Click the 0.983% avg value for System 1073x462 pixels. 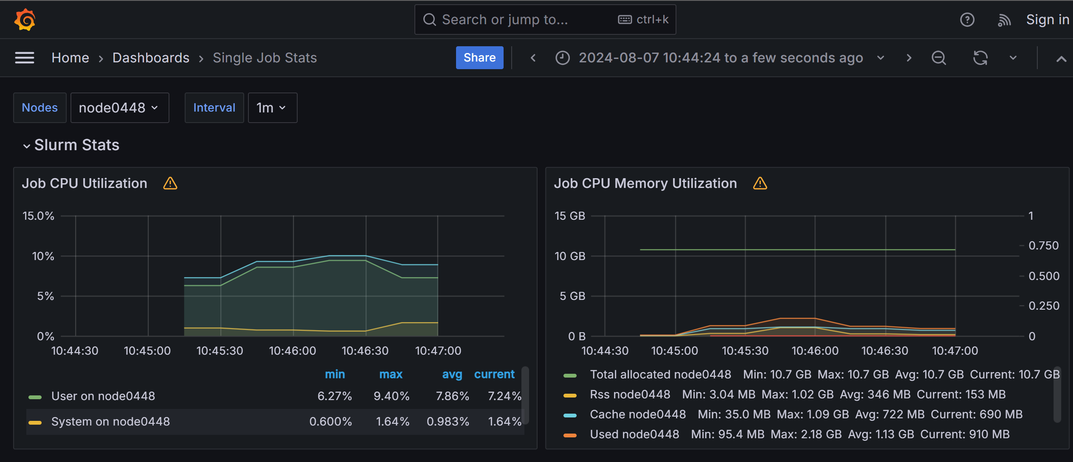(x=448, y=422)
